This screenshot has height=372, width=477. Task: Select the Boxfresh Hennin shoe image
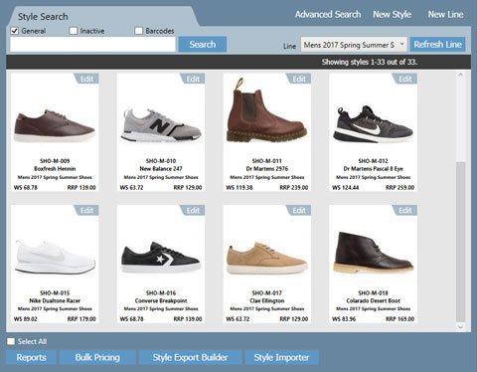click(55, 127)
